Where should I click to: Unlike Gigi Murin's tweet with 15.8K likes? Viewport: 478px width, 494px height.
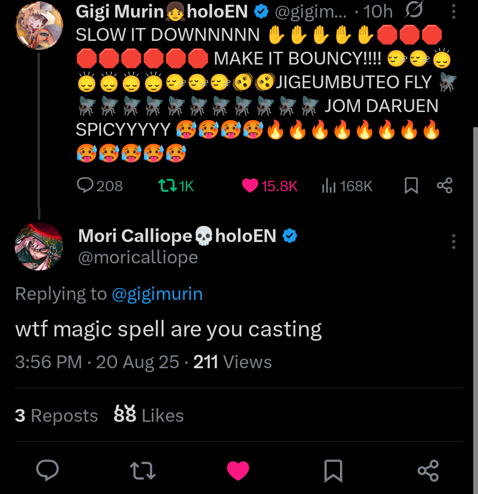click(x=250, y=186)
